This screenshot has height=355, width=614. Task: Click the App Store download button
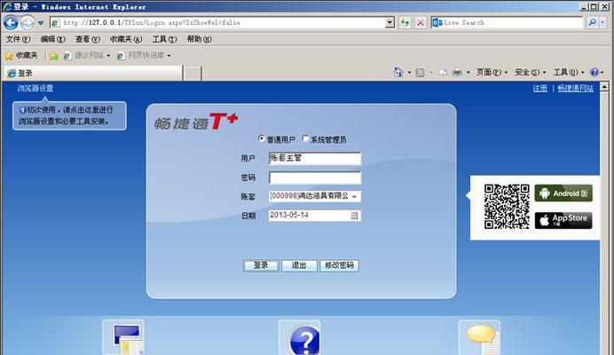563,220
